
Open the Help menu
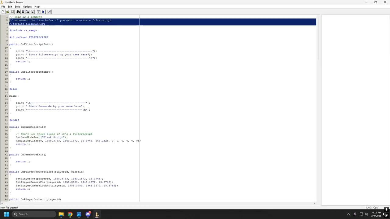click(37, 7)
